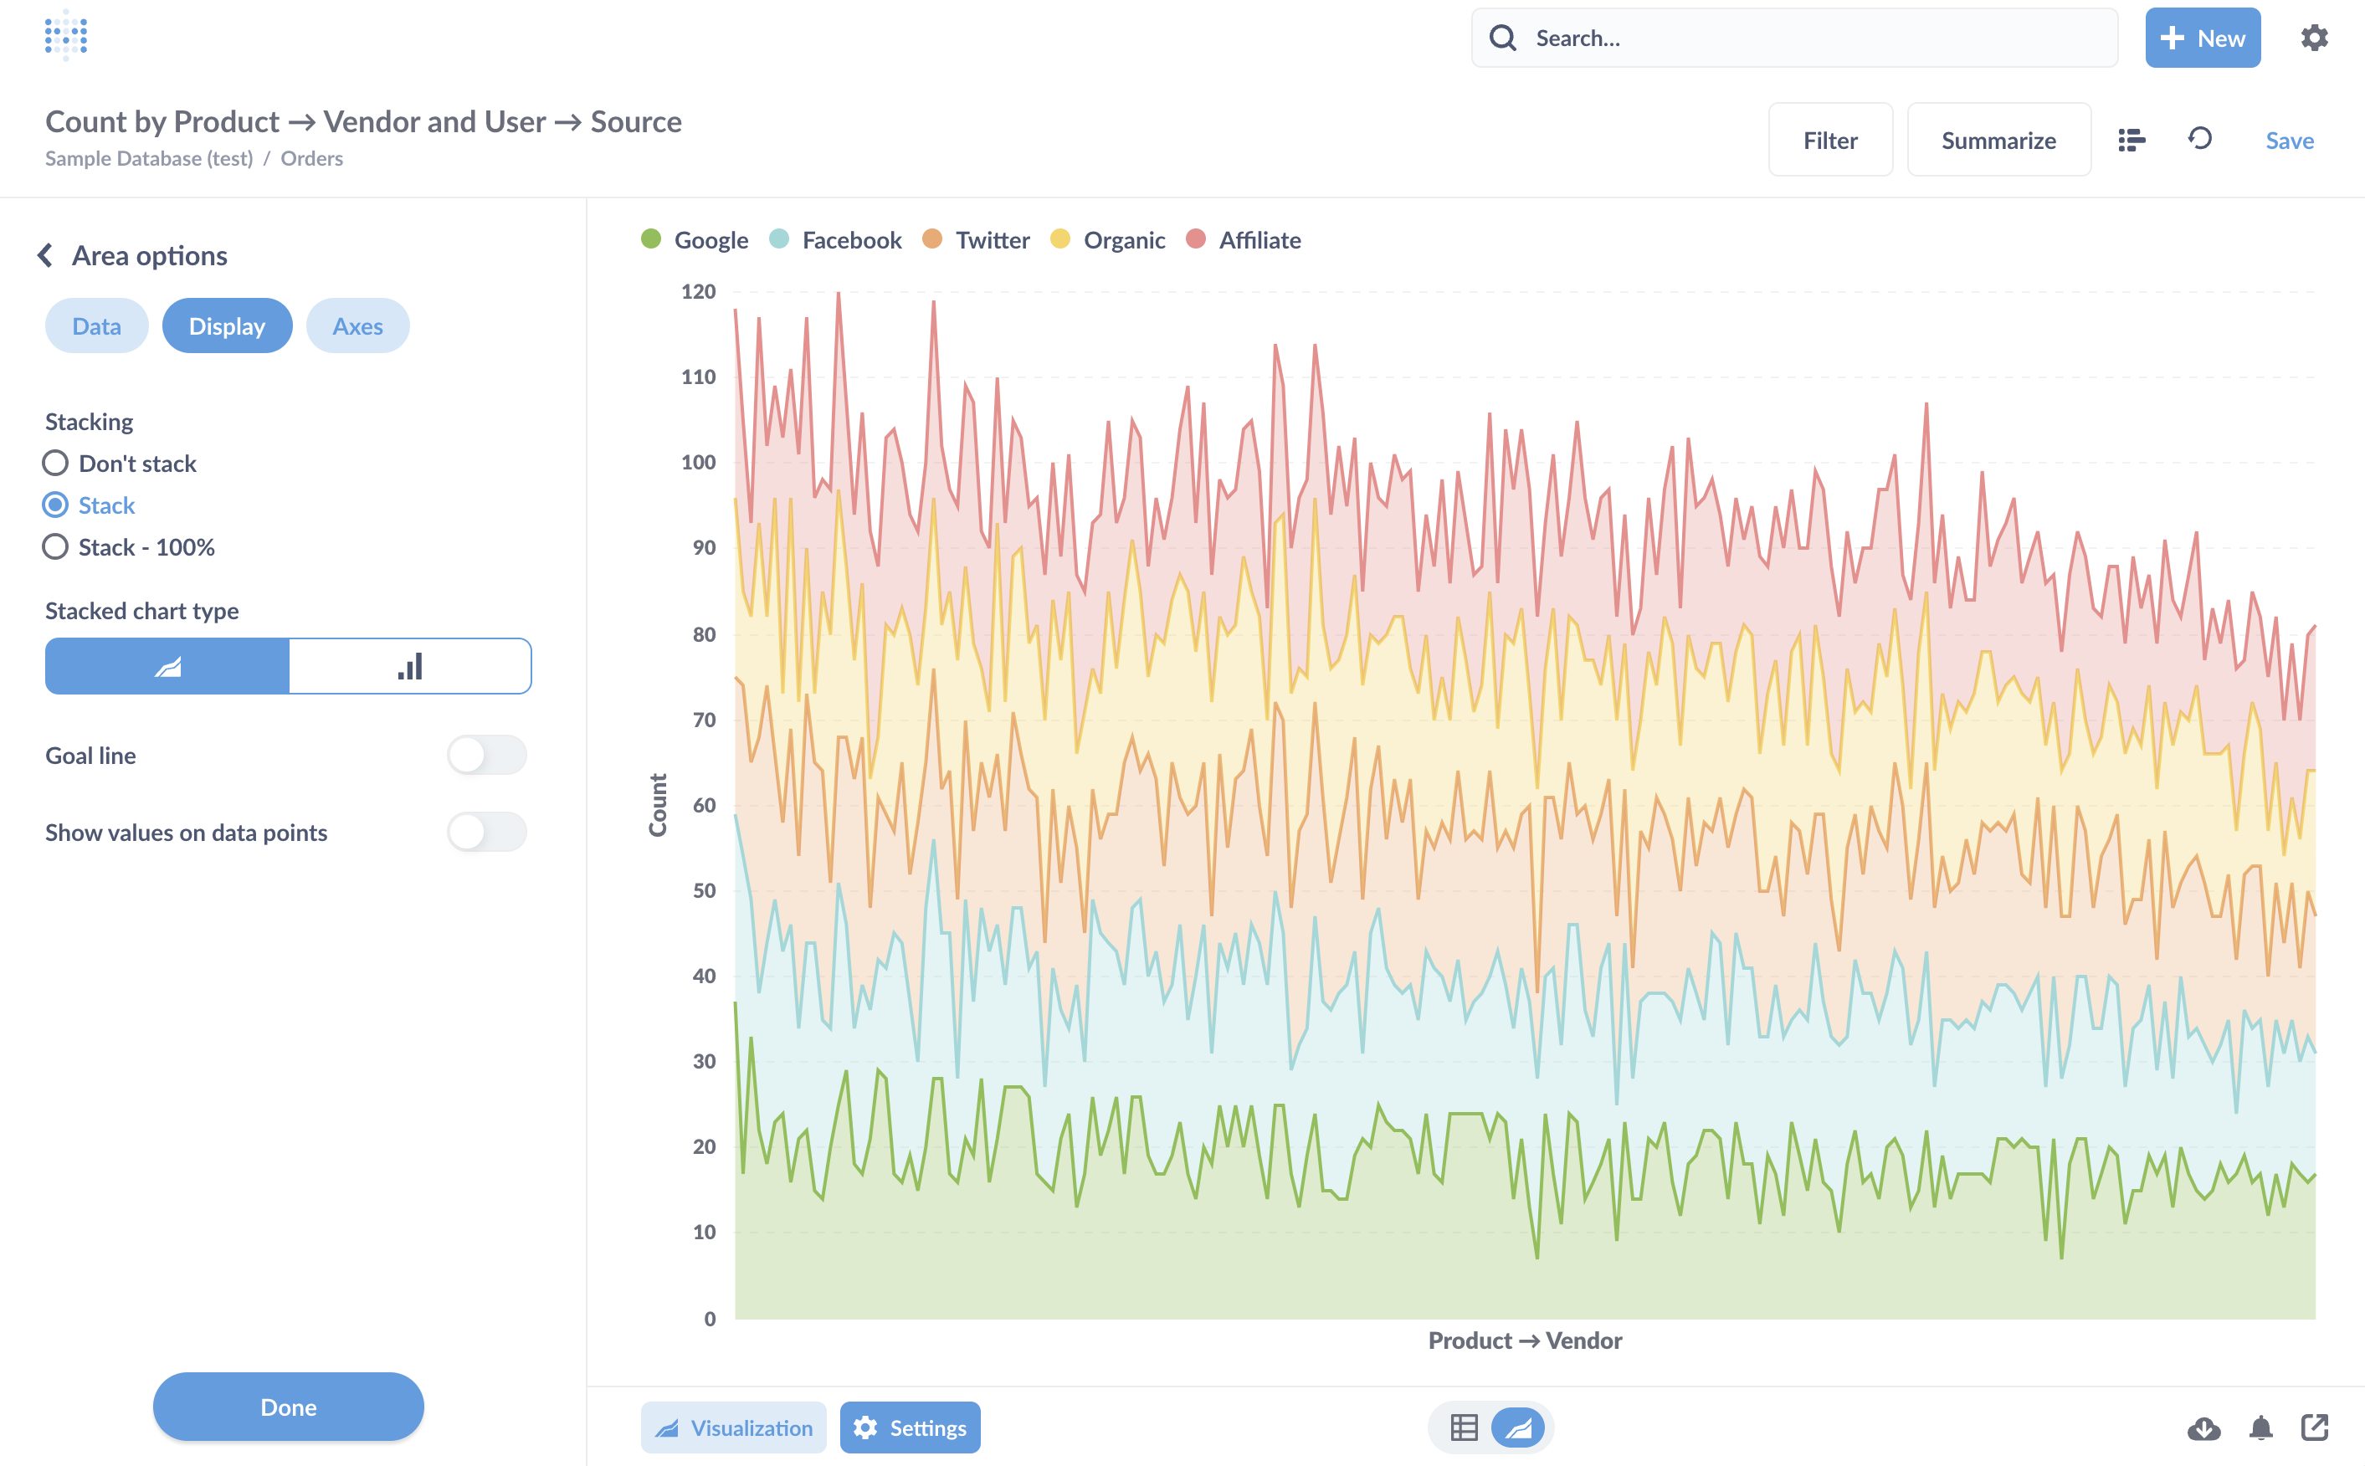2365x1466 pixels.
Task: Switch to chart view icon
Action: (x=1517, y=1428)
